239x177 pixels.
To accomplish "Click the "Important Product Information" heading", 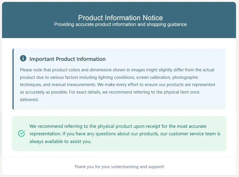I will [x=67, y=59].
